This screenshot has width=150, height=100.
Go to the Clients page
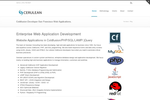(x=114, y=11)
